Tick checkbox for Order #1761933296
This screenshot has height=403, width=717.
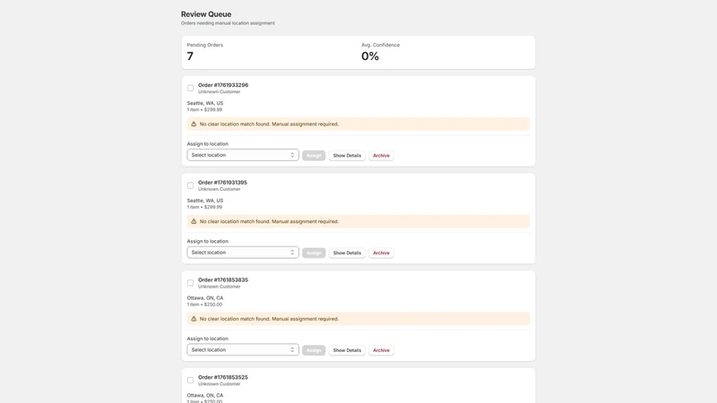(x=190, y=88)
